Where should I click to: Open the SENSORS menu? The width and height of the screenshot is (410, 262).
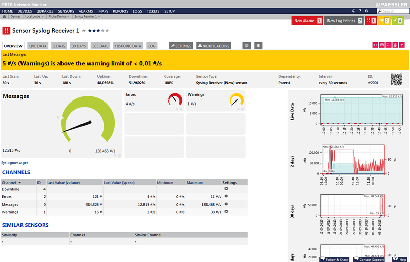point(66,11)
